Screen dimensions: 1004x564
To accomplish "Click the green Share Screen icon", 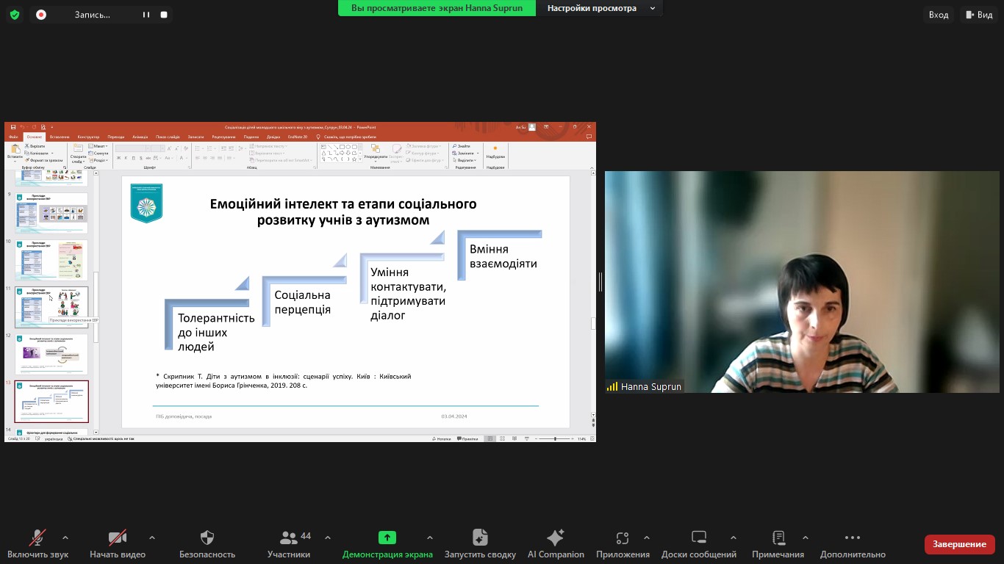I will tap(387, 538).
